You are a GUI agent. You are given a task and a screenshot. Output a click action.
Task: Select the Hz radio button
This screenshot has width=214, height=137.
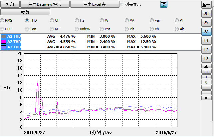coord(77,21)
